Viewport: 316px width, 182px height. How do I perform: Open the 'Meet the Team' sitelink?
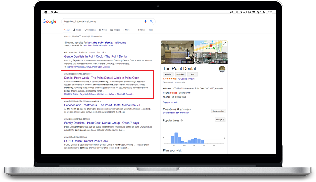pos(71,94)
